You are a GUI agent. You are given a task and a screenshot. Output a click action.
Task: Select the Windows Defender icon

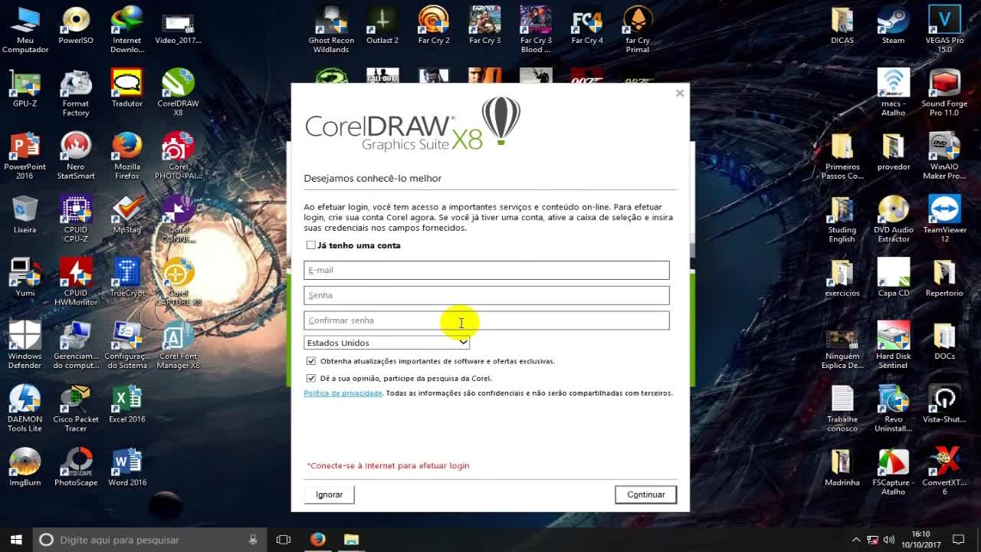click(x=25, y=345)
